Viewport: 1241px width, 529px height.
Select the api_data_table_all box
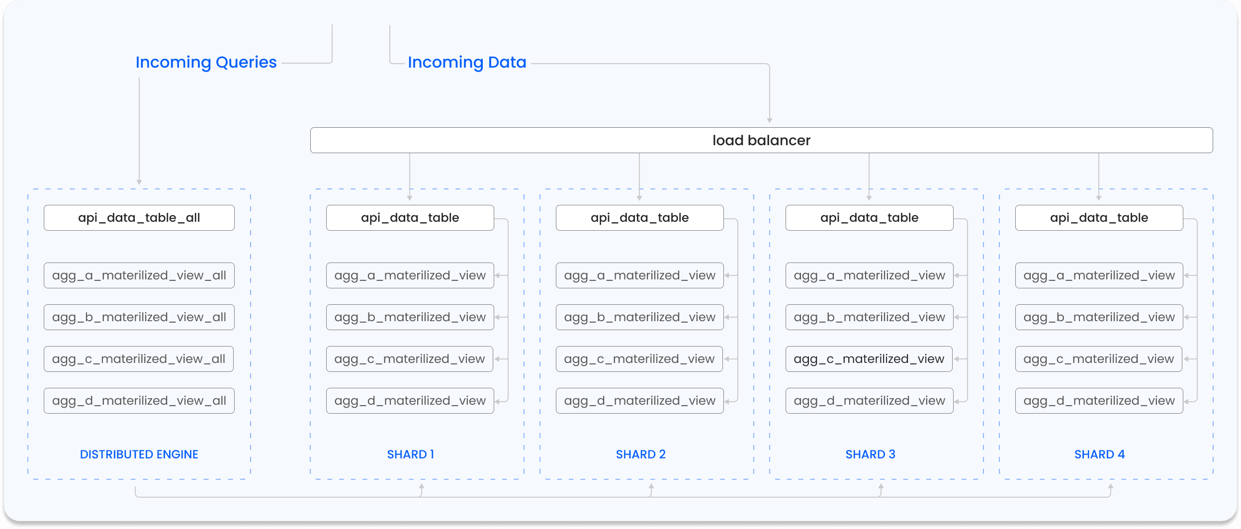click(x=139, y=218)
